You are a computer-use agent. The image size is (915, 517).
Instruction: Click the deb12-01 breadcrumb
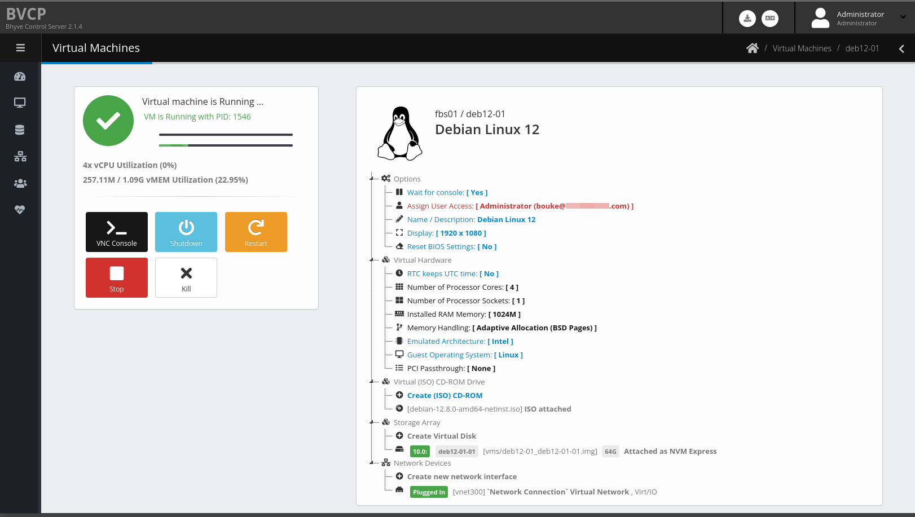(862, 48)
